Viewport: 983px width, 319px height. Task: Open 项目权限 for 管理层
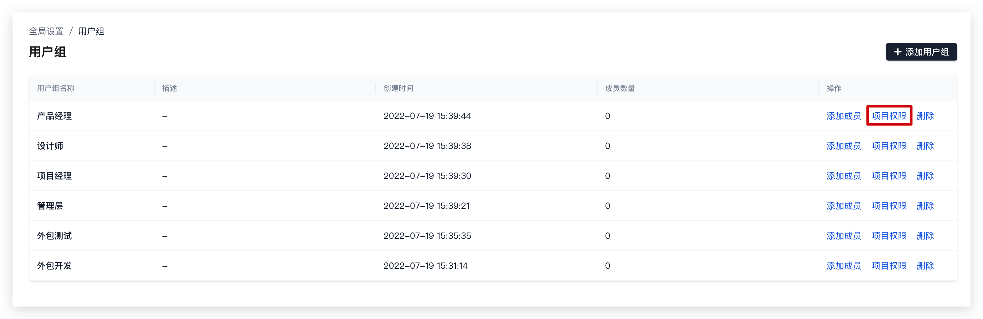tap(889, 206)
